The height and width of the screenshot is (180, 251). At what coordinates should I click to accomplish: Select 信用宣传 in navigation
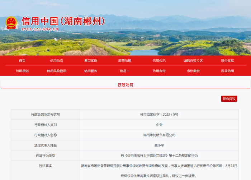pos(159,71)
